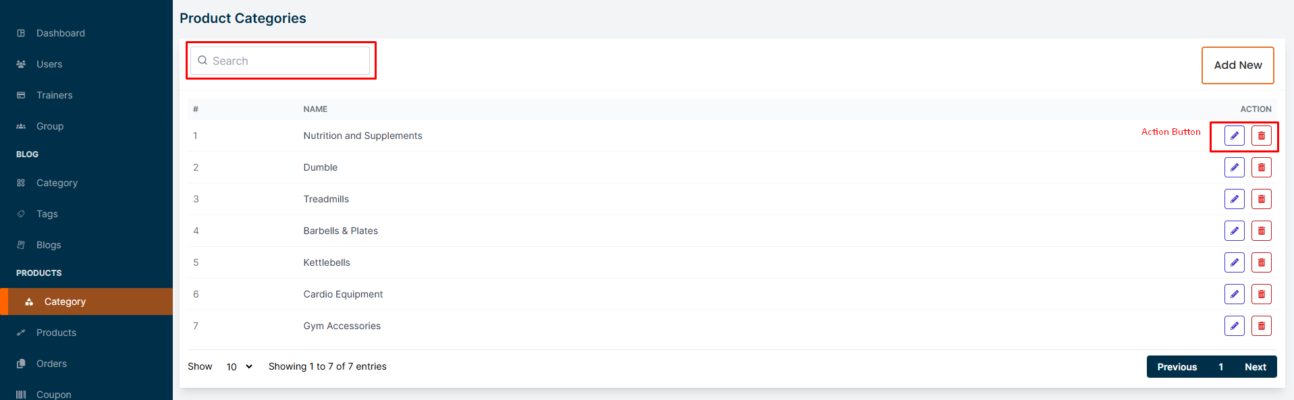Image resolution: width=1294 pixels, height=400 pixels.
Task: Delete the Dumble category row
Action: click(x=1261, y=167)
